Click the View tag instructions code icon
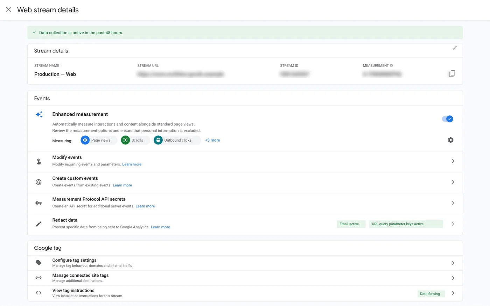This screenshot has width=490, height=306. [38, 293]
